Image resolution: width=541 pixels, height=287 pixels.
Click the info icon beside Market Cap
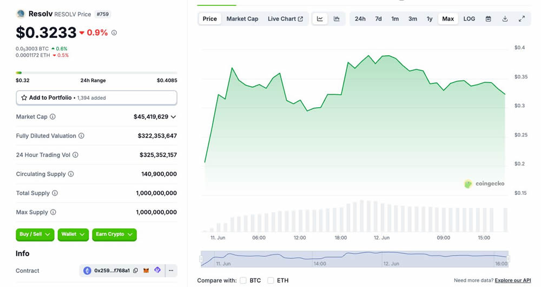click(x=52, y=117)
